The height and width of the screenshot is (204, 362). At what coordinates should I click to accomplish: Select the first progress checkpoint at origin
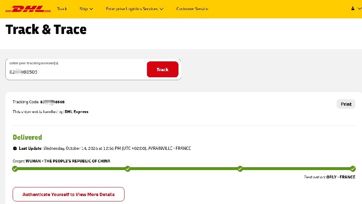click(15, 169)
